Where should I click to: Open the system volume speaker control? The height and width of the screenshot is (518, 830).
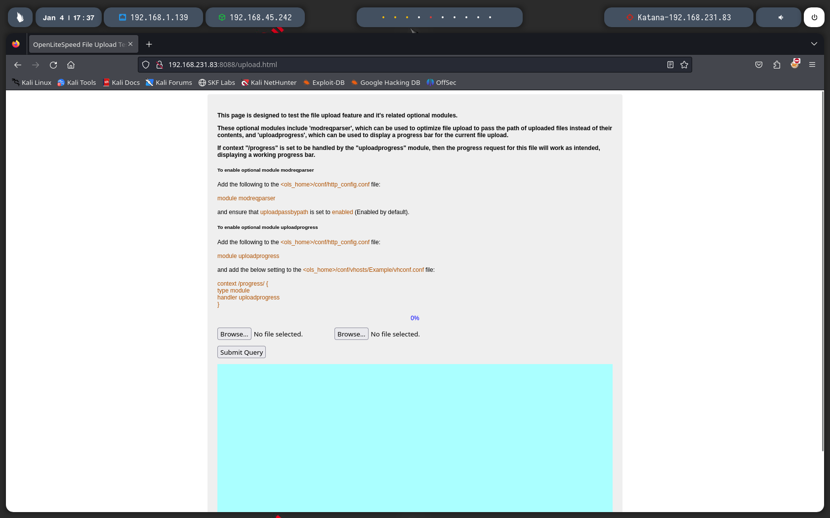tap(781, 17)
